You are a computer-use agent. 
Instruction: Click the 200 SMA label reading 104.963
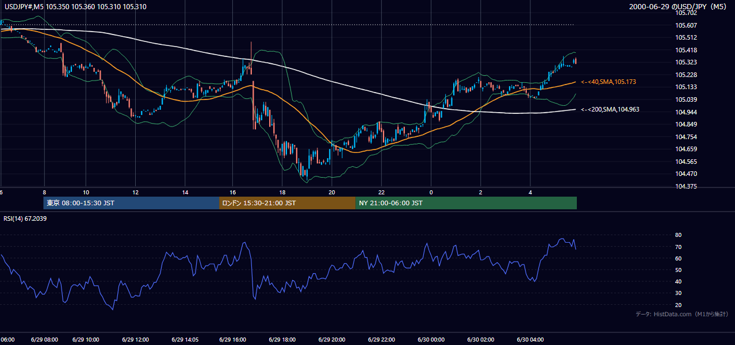point(610,109)
